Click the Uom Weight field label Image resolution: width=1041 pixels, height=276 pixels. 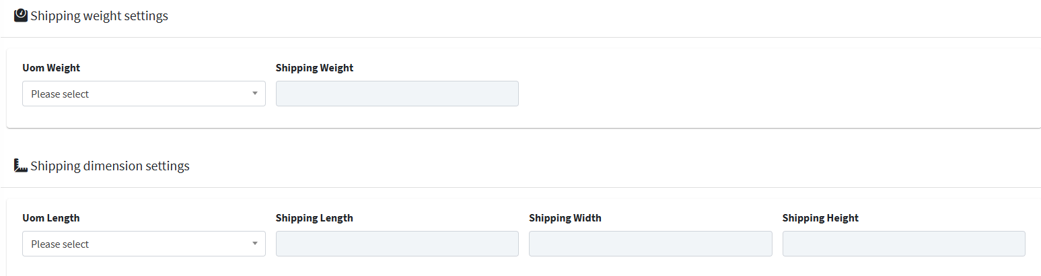[x=51, y=68]
